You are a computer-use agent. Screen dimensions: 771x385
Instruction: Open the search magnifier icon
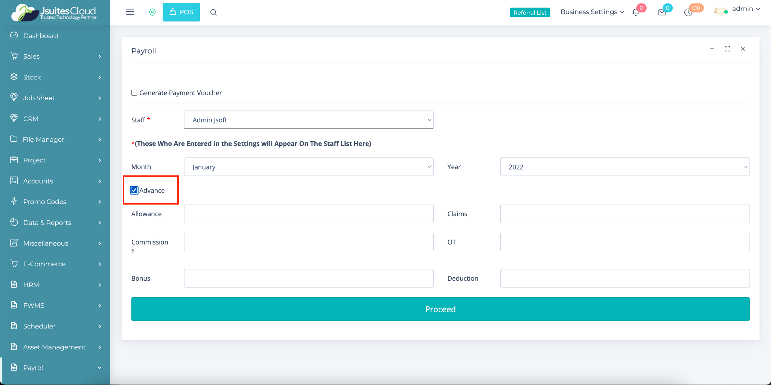213,12
